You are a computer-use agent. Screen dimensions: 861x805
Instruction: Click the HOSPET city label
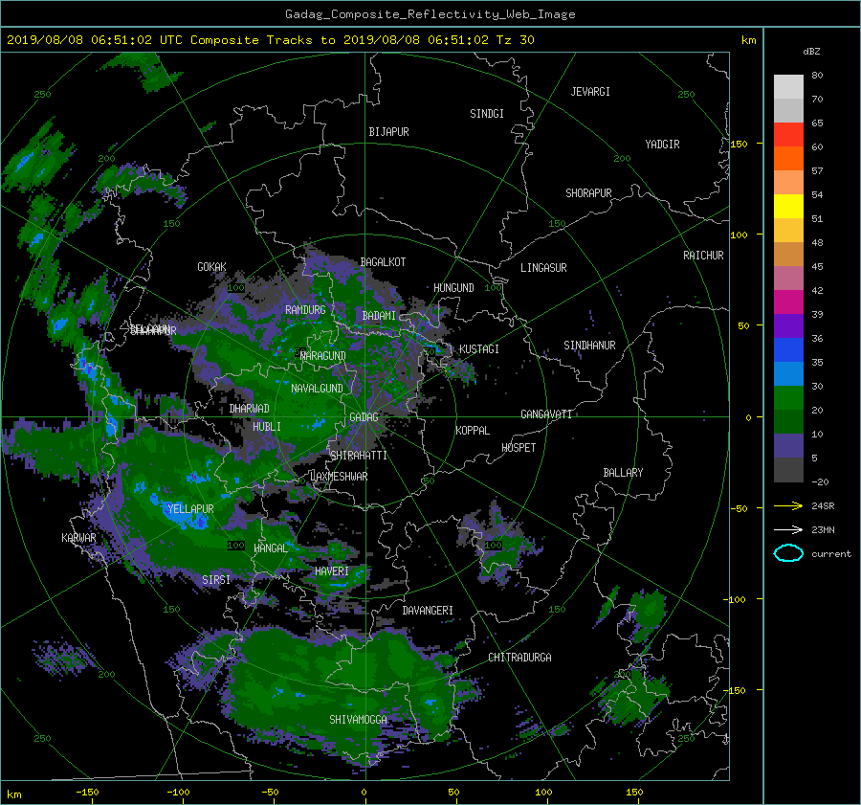point(519,448)
